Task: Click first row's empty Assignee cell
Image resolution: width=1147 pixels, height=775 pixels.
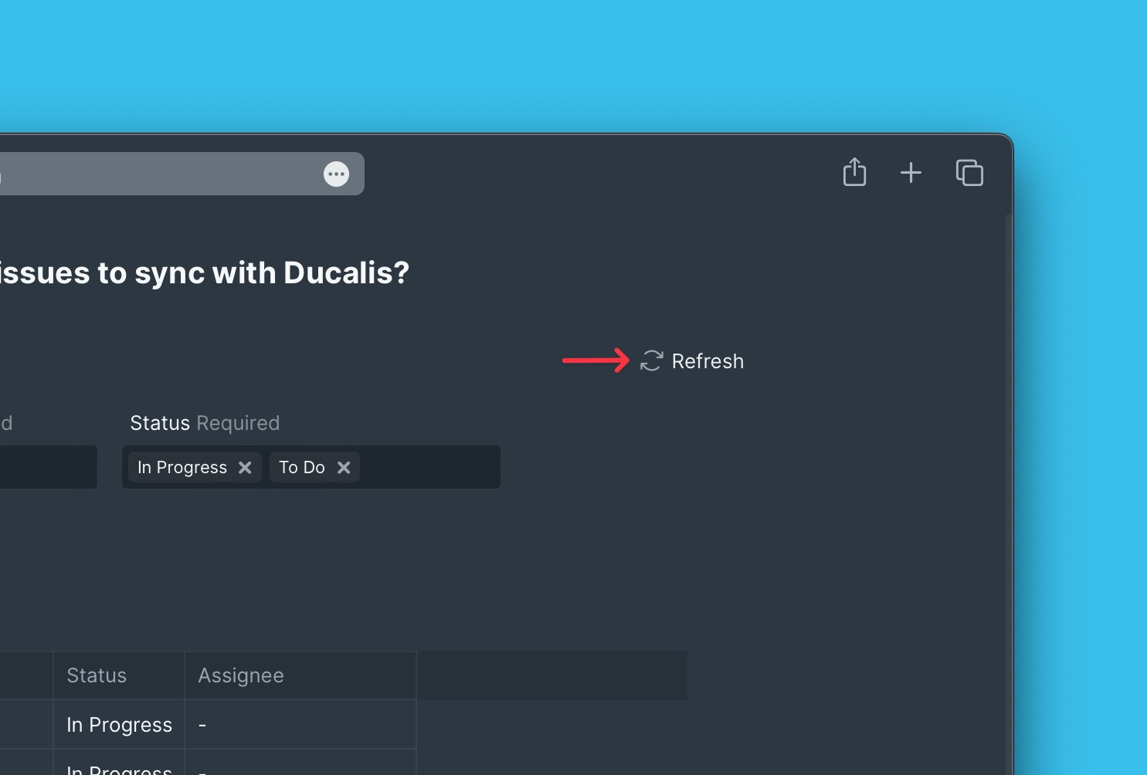Action: 300,725
